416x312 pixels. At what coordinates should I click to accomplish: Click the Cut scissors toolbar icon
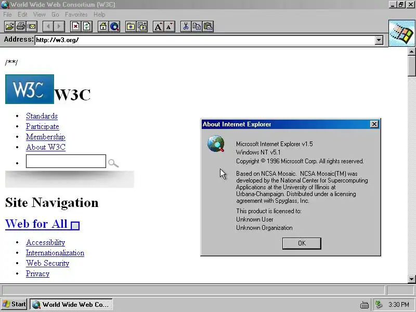[186, 27]
